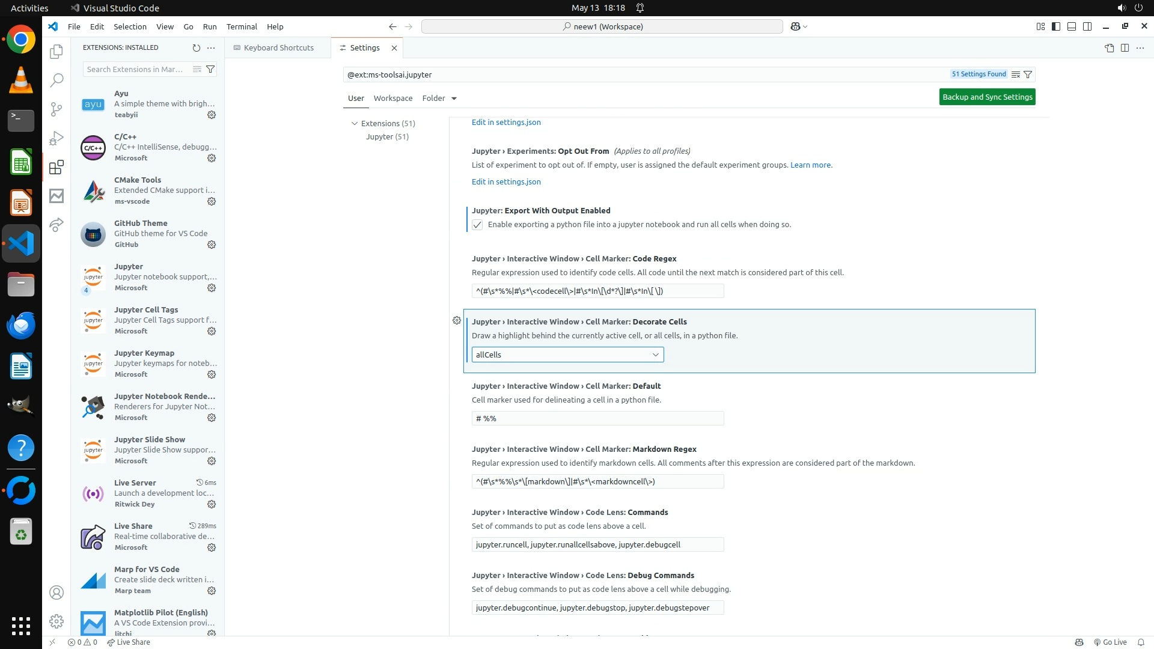Image resolution: width=1154 pixels, height=649 pixels.
Task: Open the Search view icon
Action: [x=56, y=80]
